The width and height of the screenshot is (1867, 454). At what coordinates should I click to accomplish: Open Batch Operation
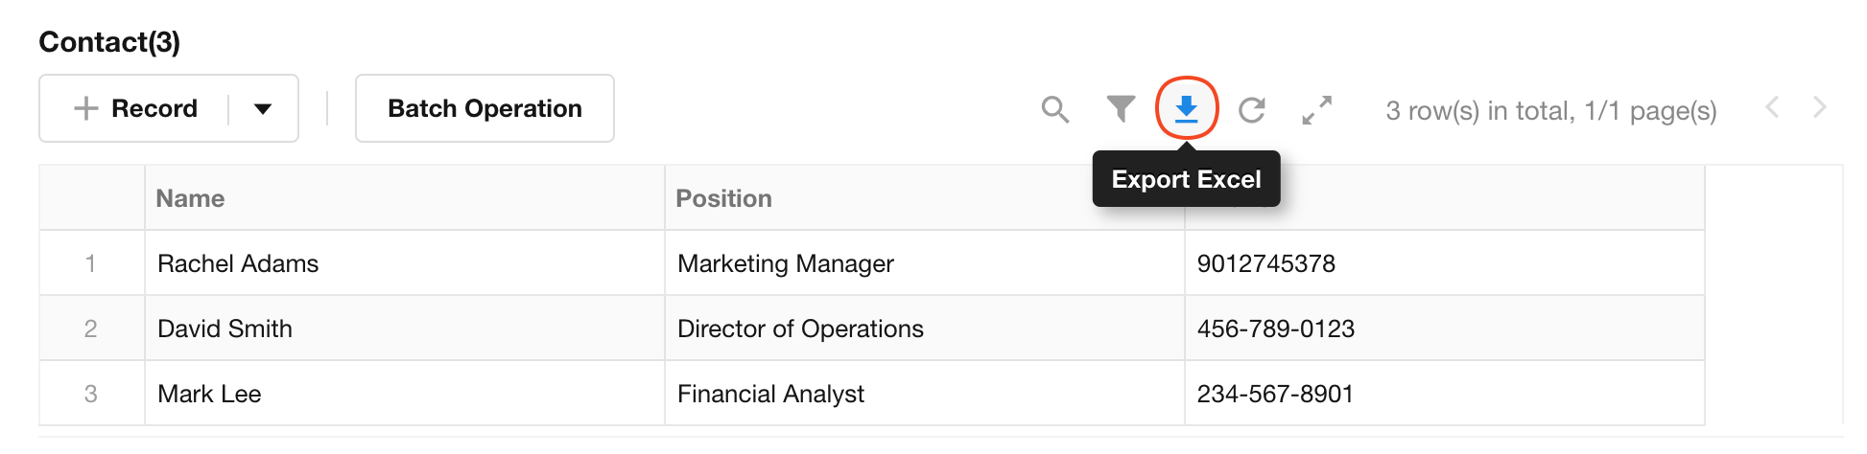484,108
